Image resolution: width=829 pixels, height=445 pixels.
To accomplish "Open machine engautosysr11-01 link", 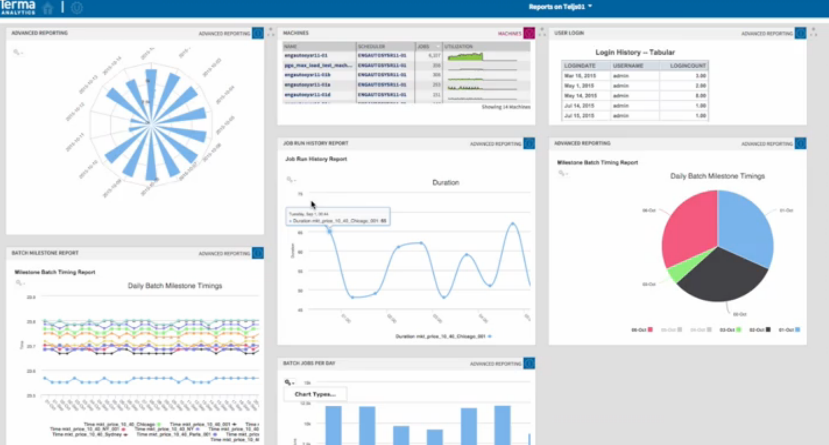I will pos(306,56).
